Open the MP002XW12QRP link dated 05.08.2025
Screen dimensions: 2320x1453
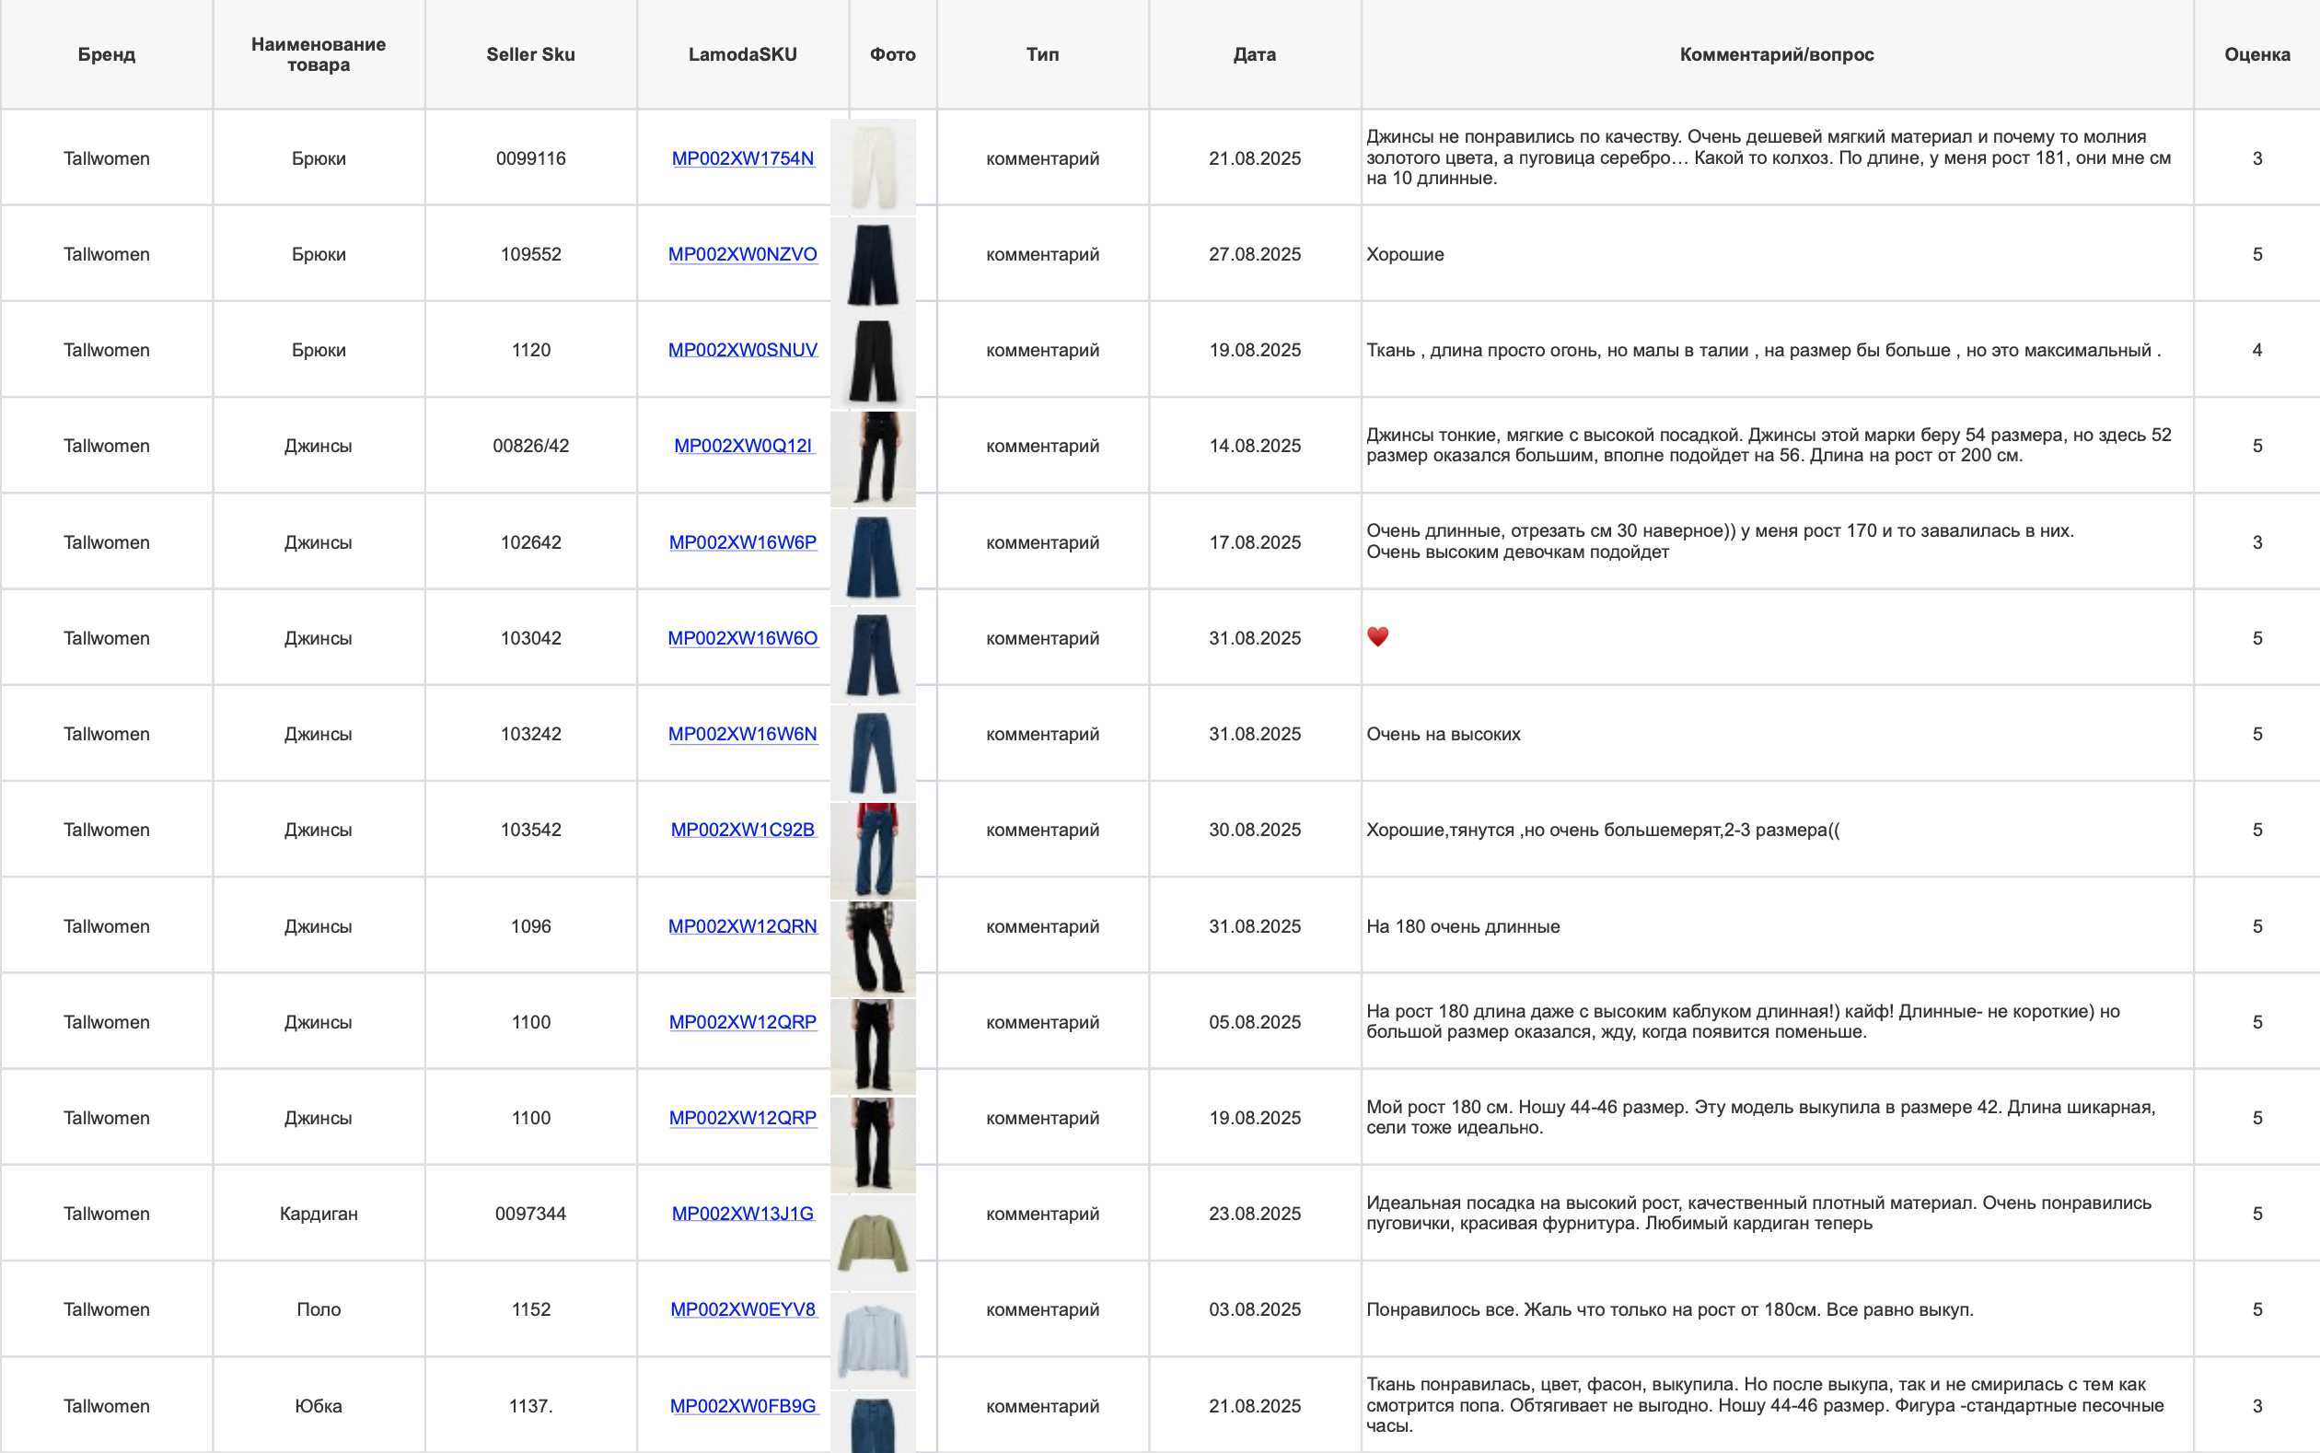(x=743, y=1021)
